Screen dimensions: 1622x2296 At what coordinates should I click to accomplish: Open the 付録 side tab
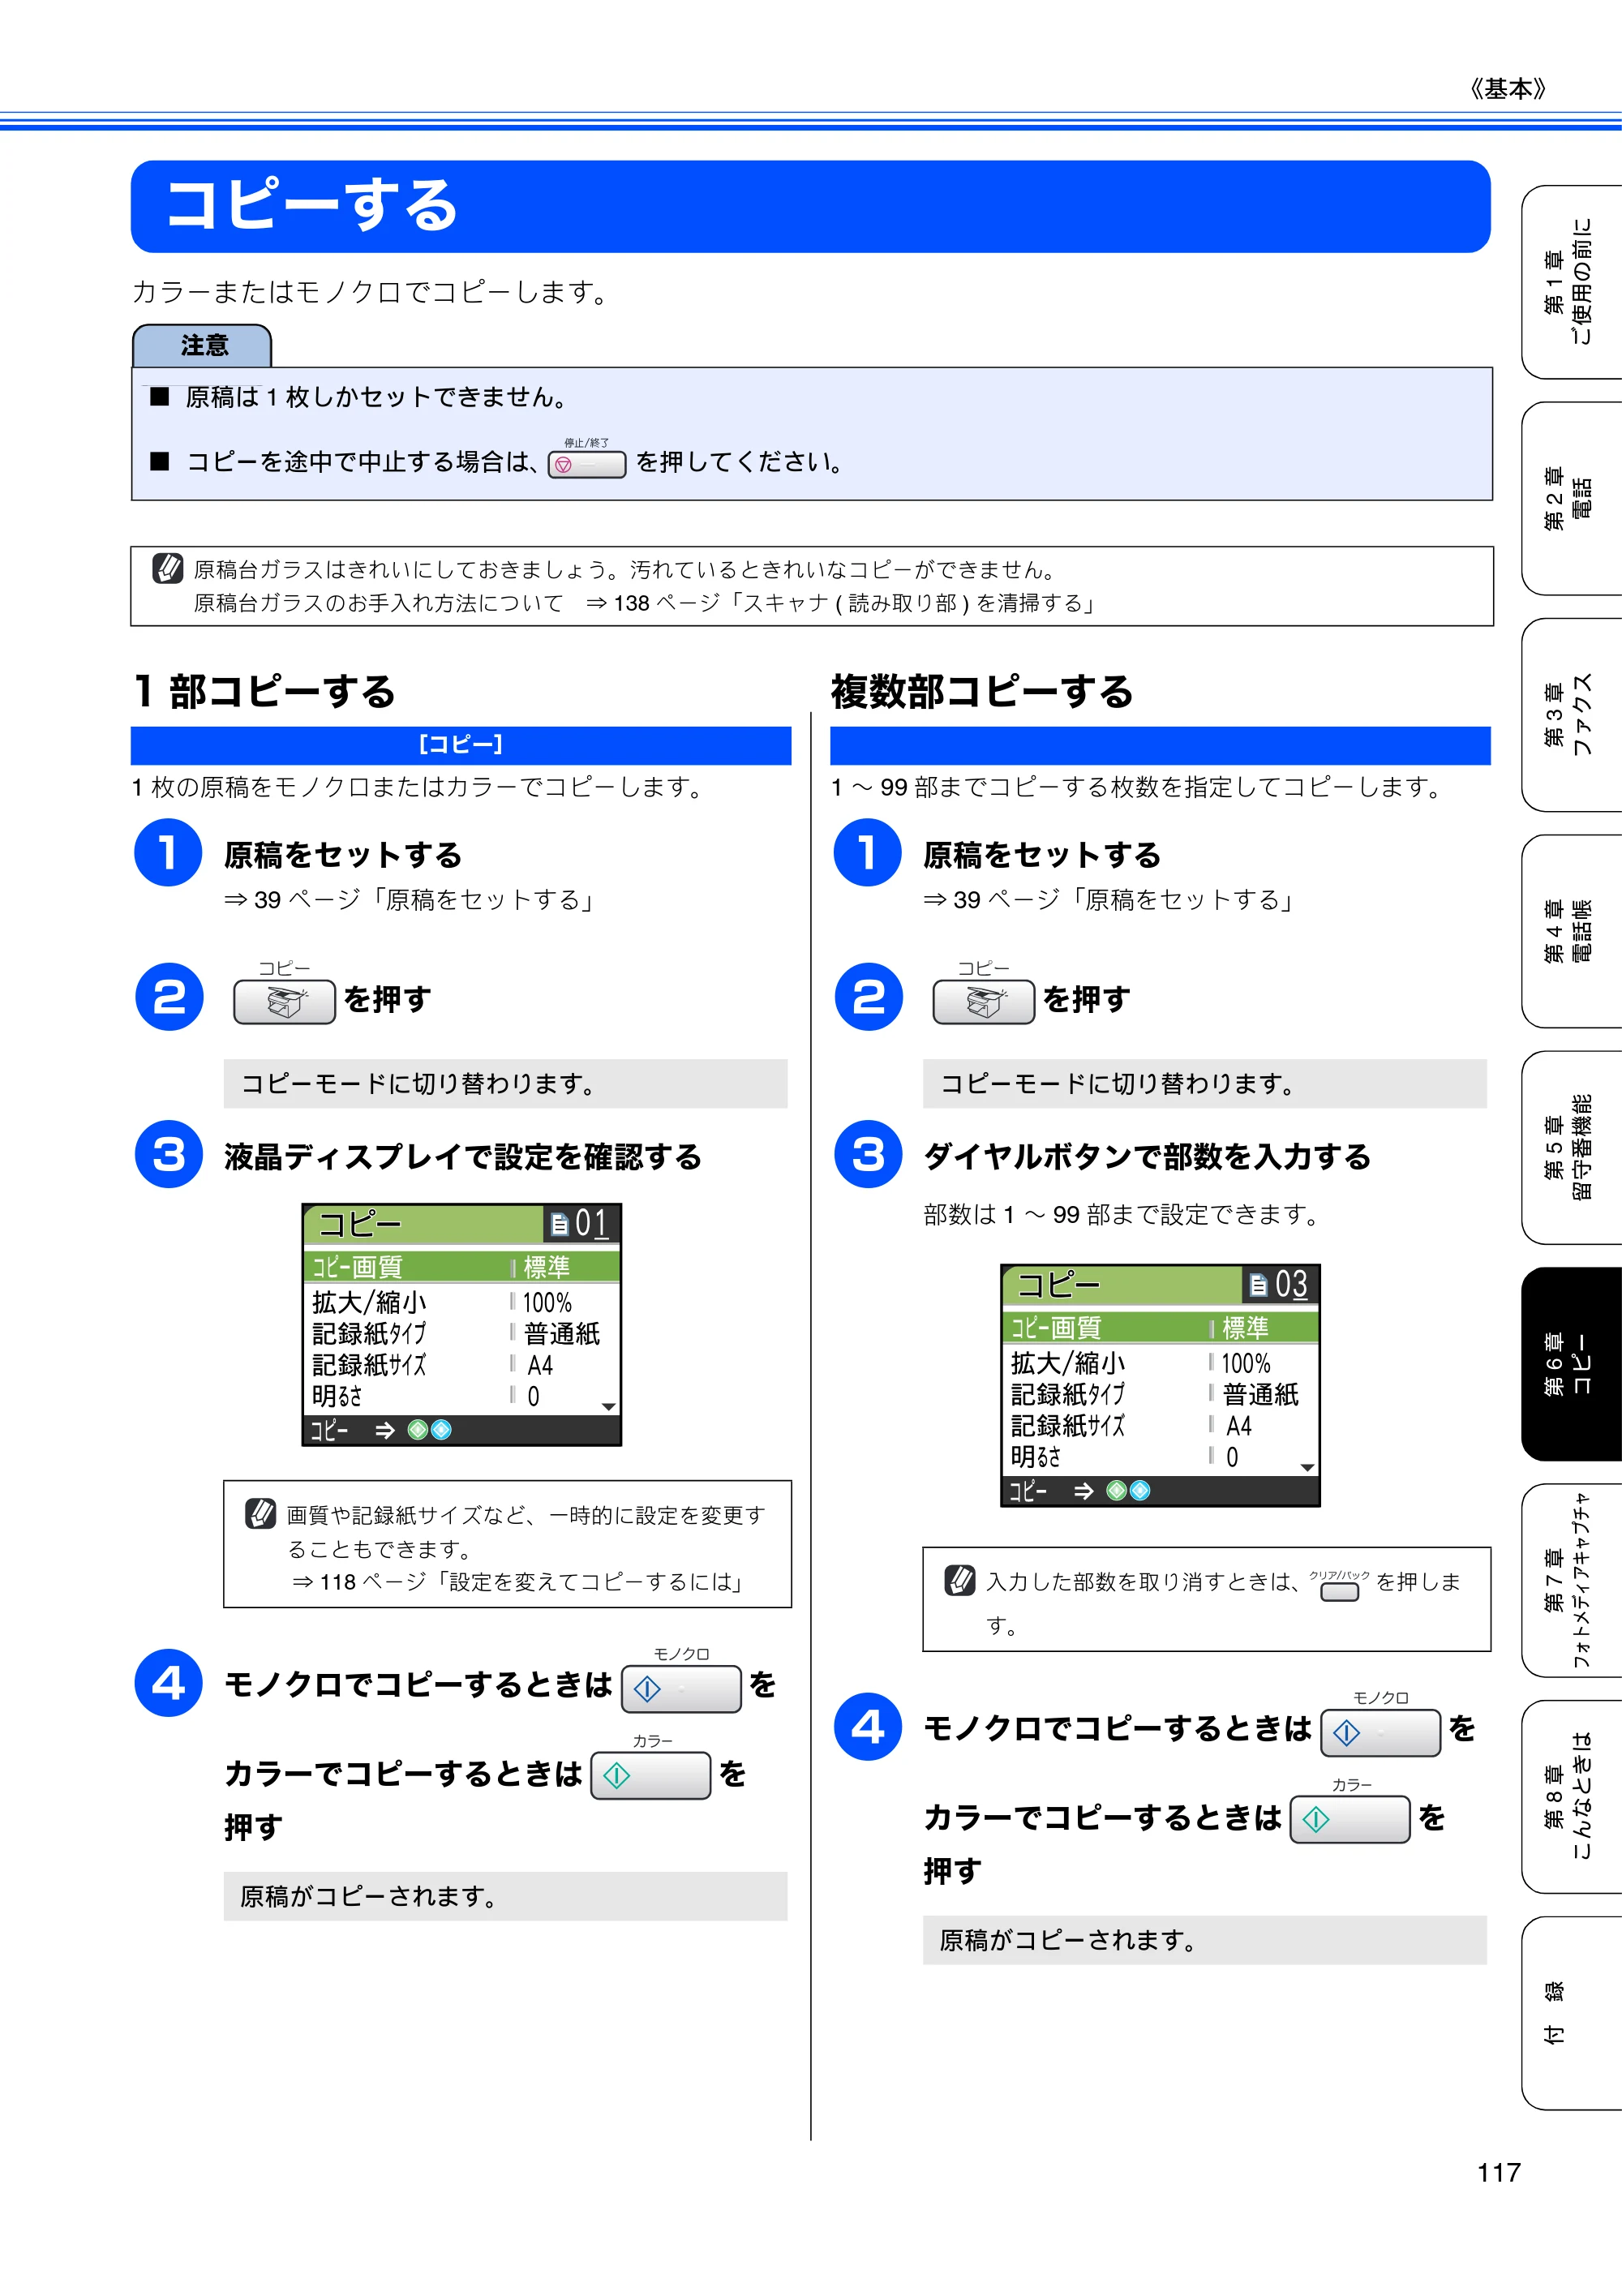(1571, 2014)
